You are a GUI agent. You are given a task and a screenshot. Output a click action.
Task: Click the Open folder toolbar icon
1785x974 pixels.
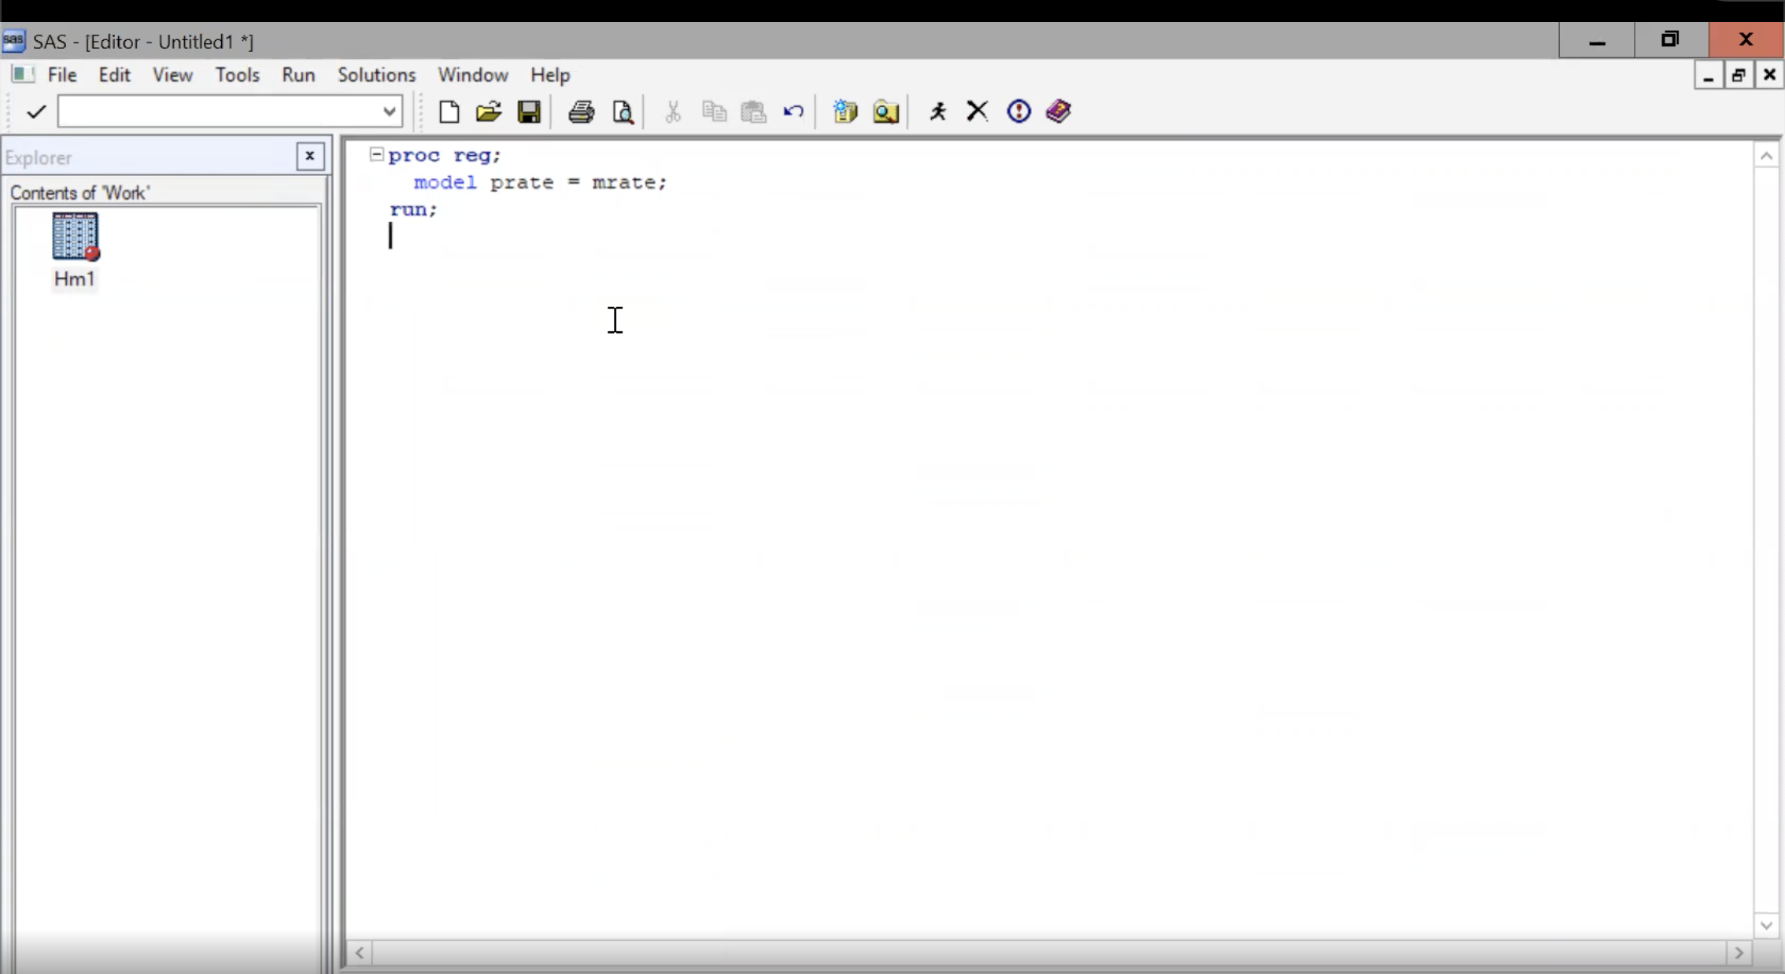(489, 112)
